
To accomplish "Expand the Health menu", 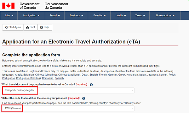I will [120, 15].
